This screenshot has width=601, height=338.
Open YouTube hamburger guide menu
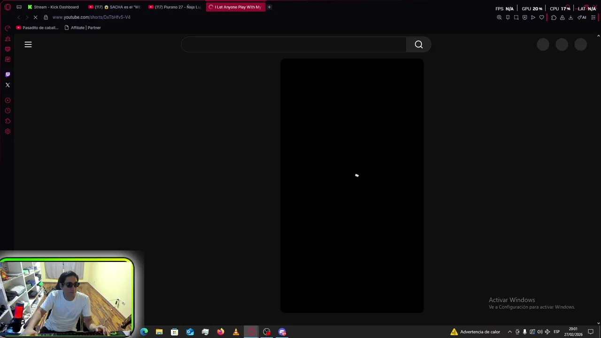28,45
